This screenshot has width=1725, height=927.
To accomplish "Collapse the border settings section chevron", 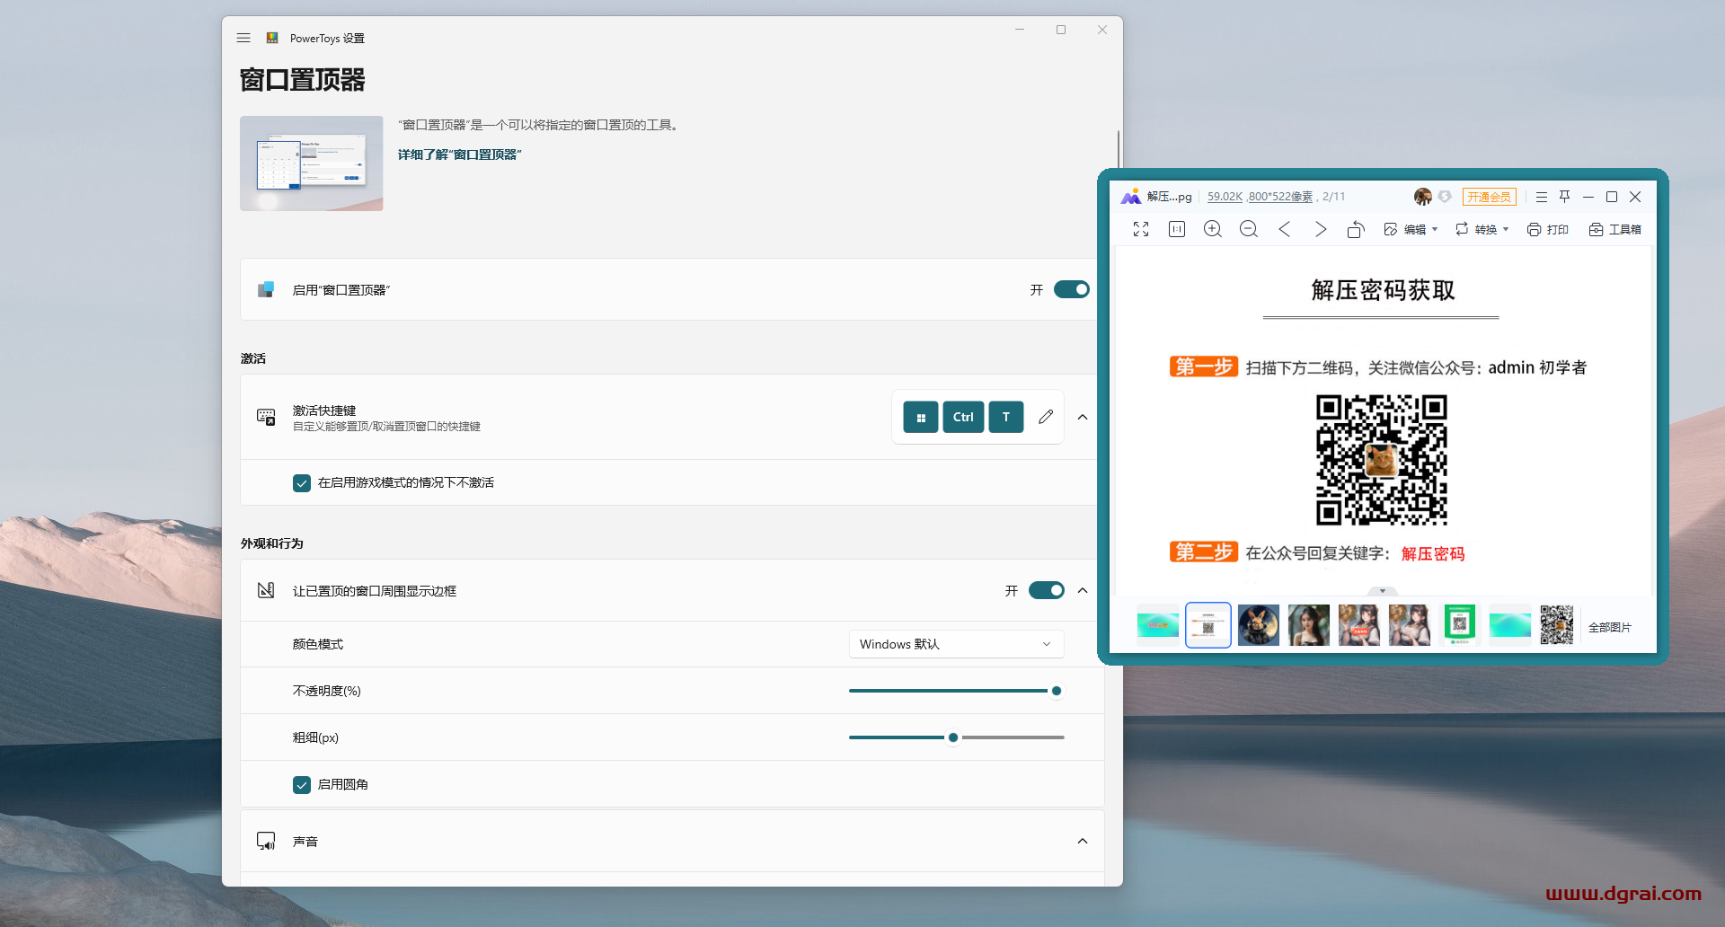I will tap(1083, 590).
